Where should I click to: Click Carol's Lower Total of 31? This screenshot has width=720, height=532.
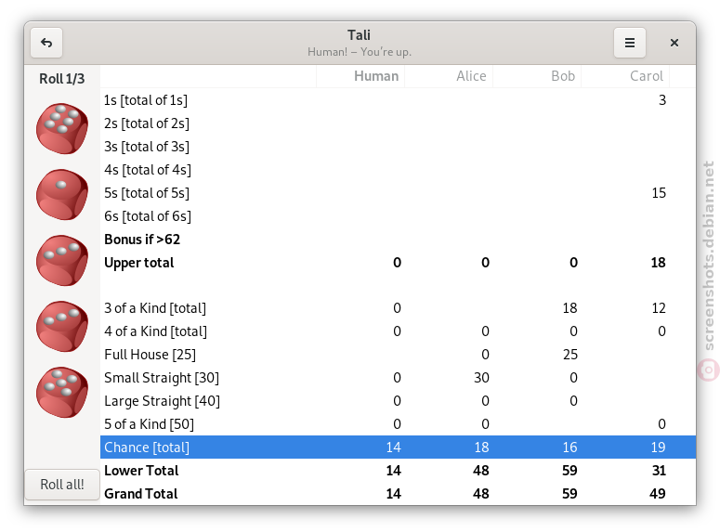[x=659, y=471]
